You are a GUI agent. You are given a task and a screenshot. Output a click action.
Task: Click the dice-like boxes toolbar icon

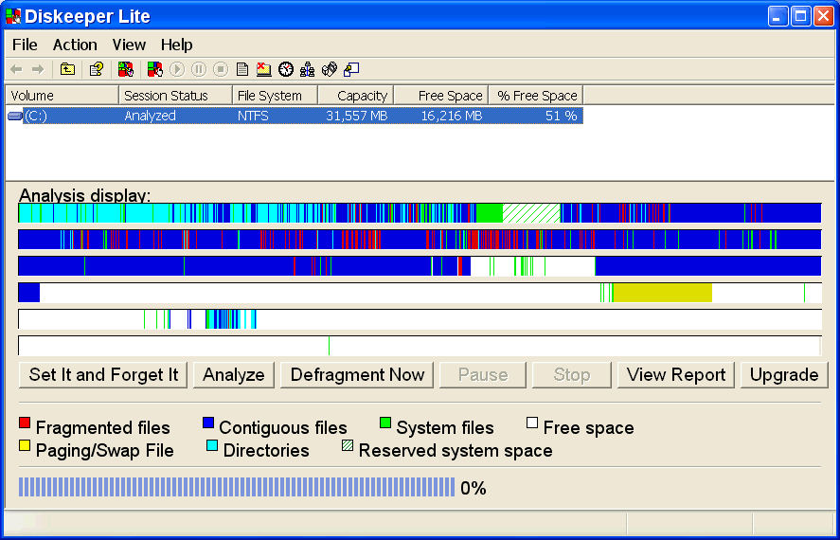tap(330, 69)
